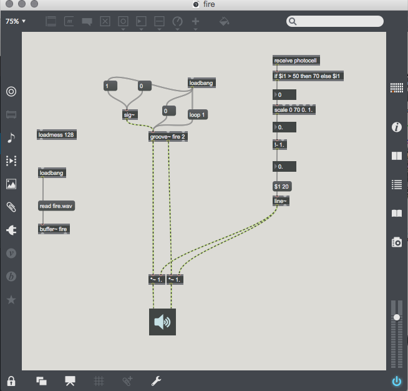Open the Max for Live devices icon
The width and height of the screenshot is (408, 391).
click(x=11, y=115)
